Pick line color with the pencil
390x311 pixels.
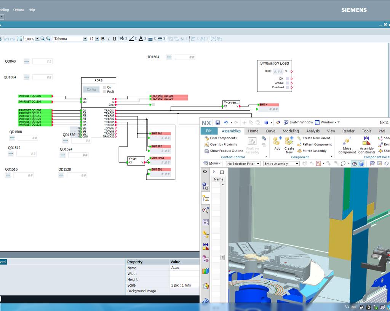pos(131,38)
